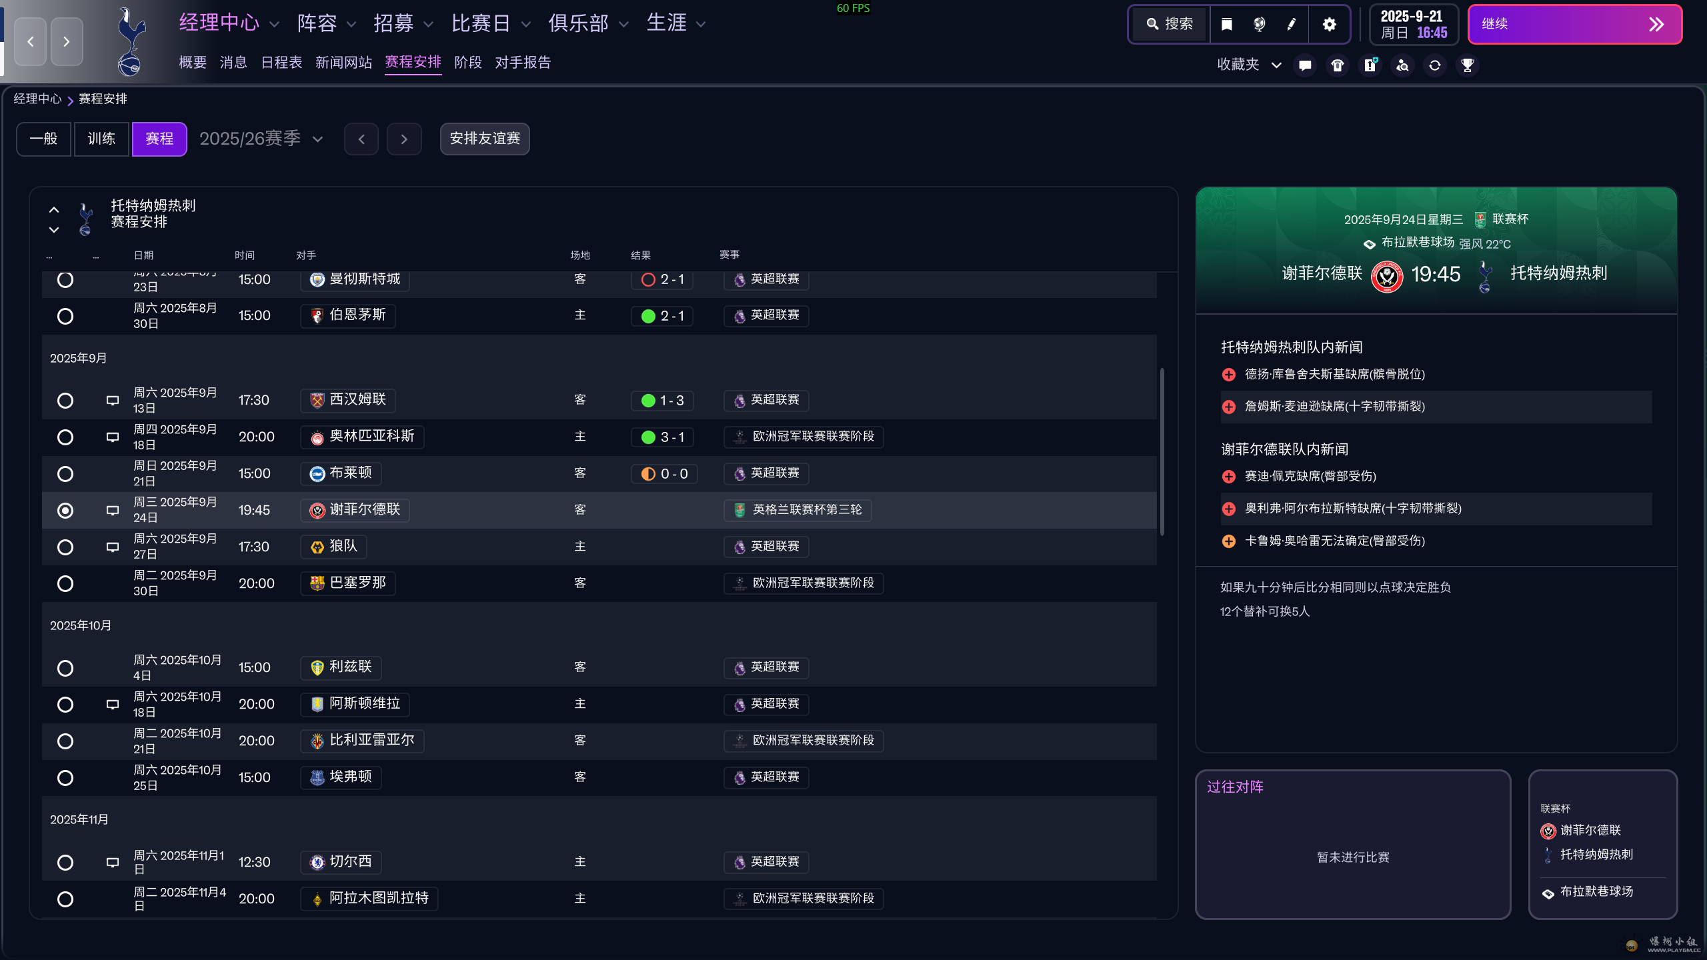
Task: Go to the next season with right arrow
Action: pos(404,139)
